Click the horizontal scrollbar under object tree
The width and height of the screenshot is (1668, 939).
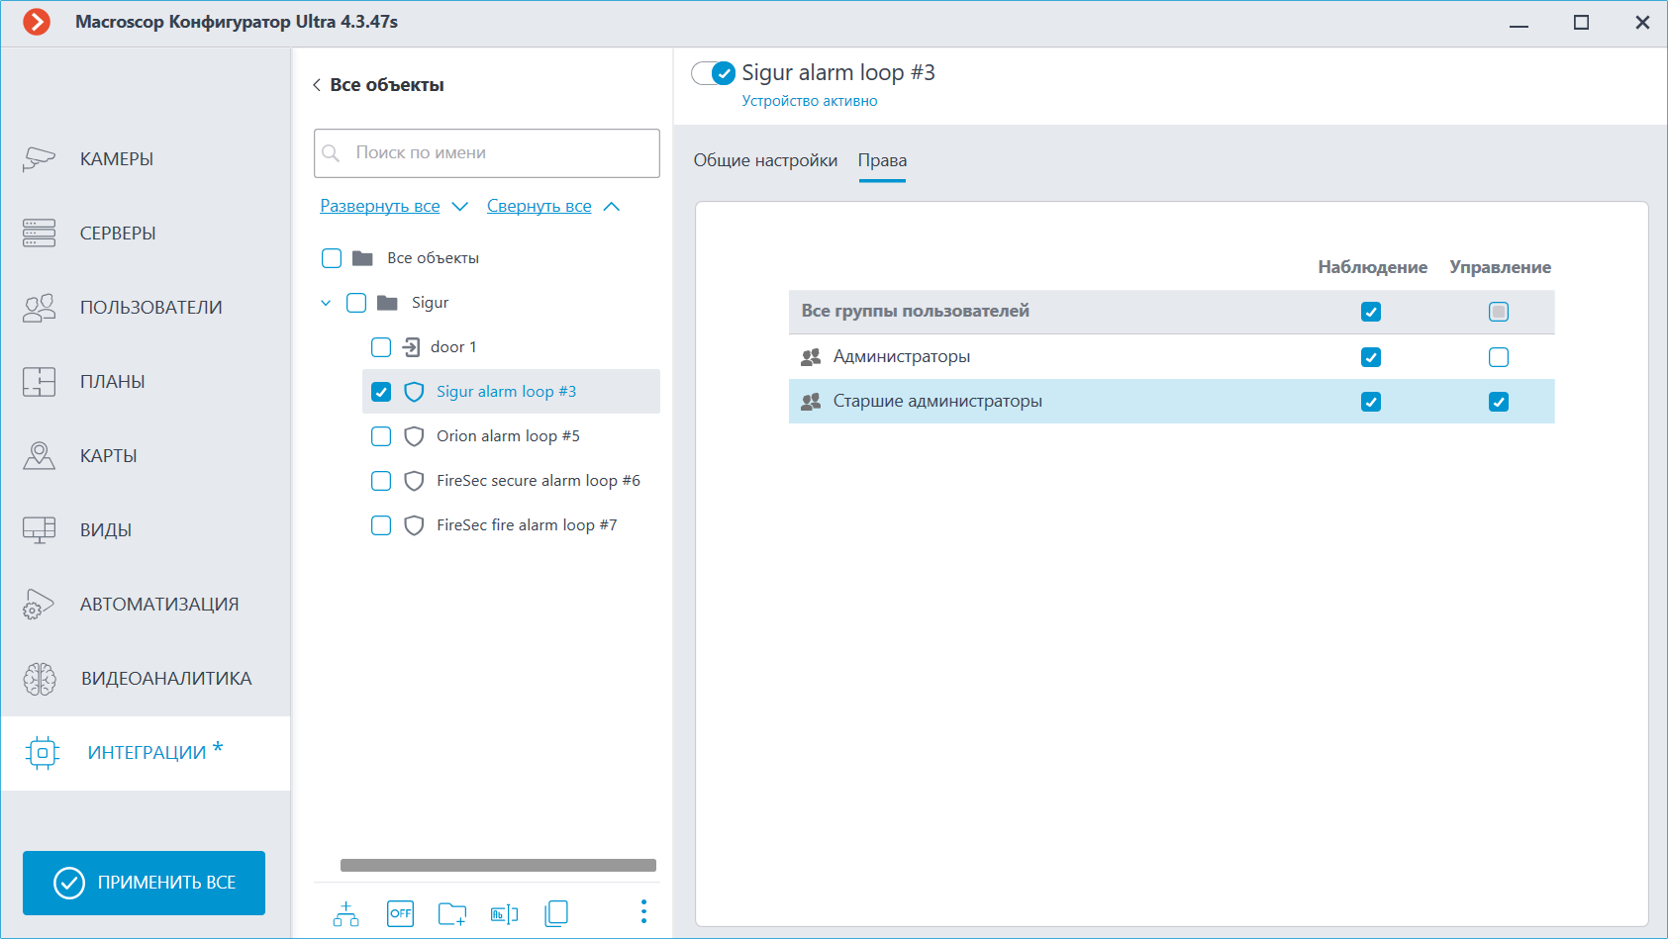click(x=498, y=866)
